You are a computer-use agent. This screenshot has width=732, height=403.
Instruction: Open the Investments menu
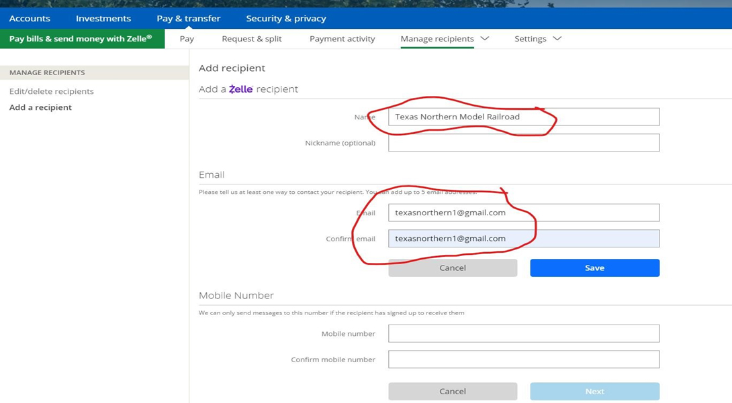pos(103,18)
